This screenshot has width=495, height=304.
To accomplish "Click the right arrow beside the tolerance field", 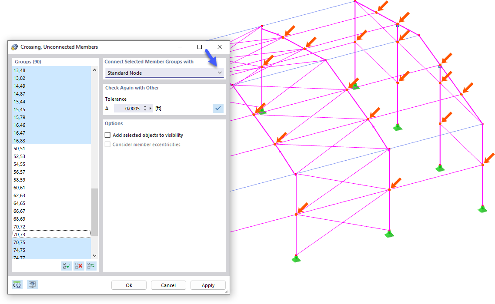I will (x=150, y=108).
